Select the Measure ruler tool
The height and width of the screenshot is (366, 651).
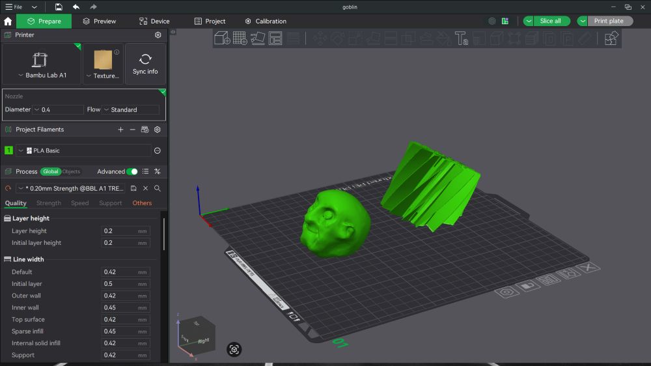coord(585,38)
